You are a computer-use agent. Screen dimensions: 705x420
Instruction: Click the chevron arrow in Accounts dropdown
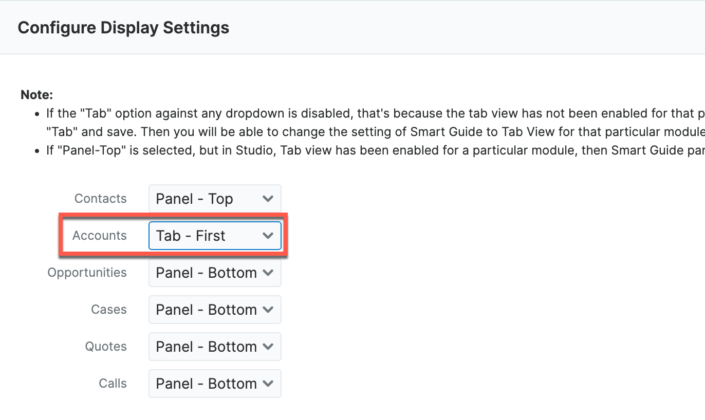[x=268, y=236]
